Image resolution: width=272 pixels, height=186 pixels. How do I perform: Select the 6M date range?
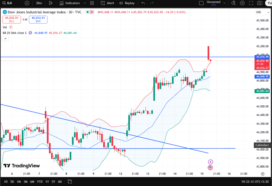point(32,182)
